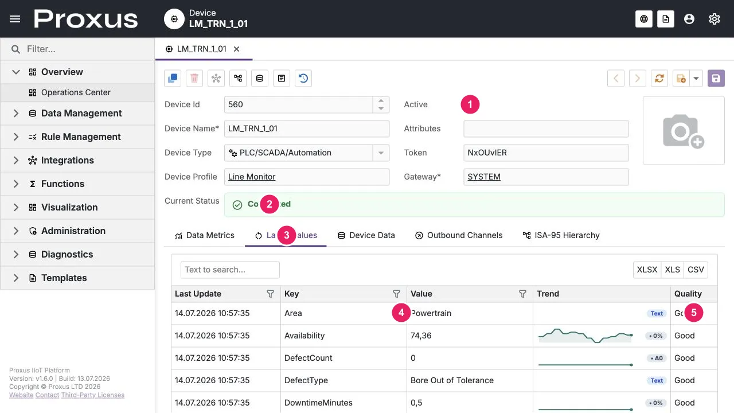The height and width of the screenshot is (413, 734).
Task: Click the sidebar Filter search field
Action: (77, 49)
